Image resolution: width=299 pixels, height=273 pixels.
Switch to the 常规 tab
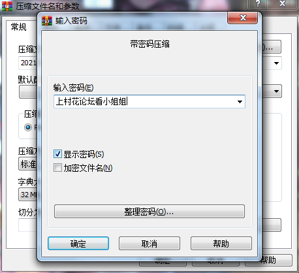[19, 27]
